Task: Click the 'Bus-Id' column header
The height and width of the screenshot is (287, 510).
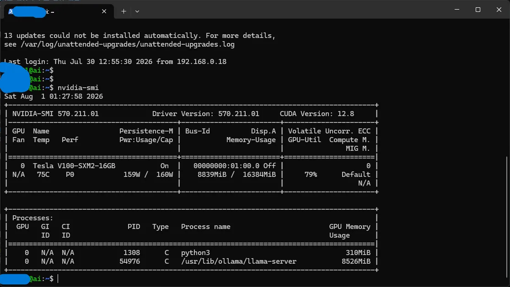Action: [198, 131]
